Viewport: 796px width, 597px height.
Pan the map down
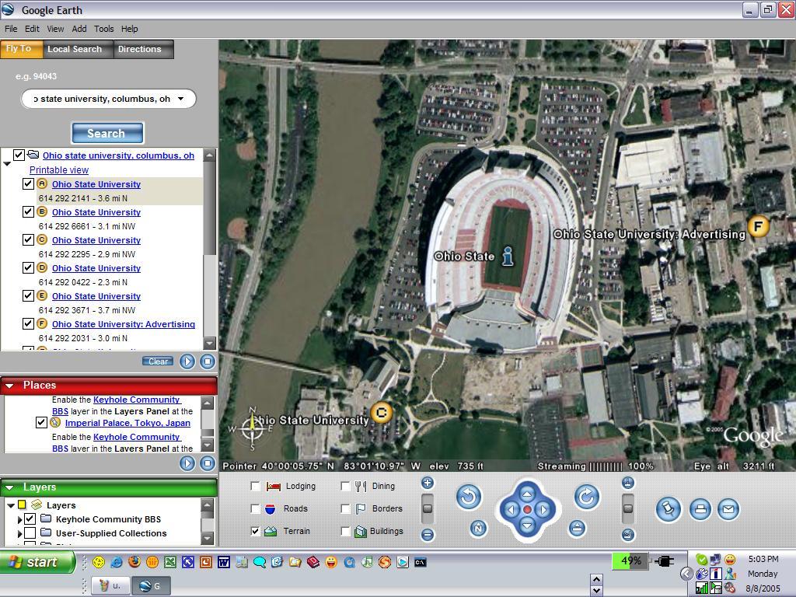[x=527, y=525]
